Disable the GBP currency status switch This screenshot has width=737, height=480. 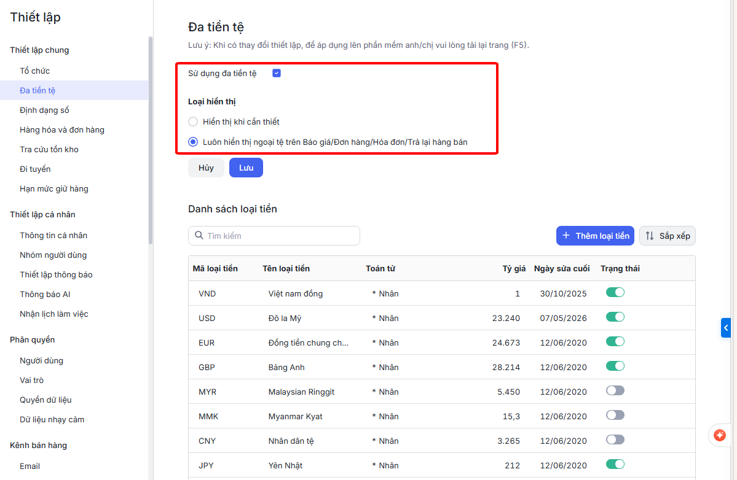615,366
